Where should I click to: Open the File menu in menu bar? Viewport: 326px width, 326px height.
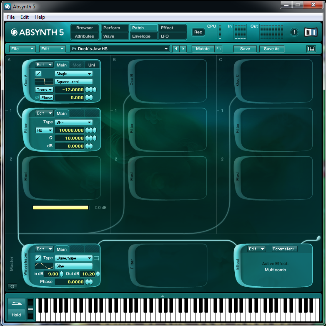click(x=11, y=17)
